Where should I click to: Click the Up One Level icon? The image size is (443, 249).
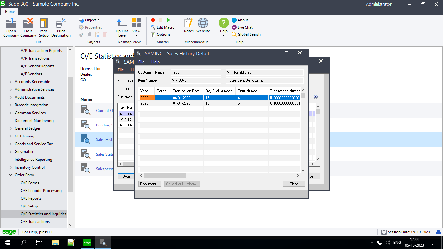(x=122, y=26)
